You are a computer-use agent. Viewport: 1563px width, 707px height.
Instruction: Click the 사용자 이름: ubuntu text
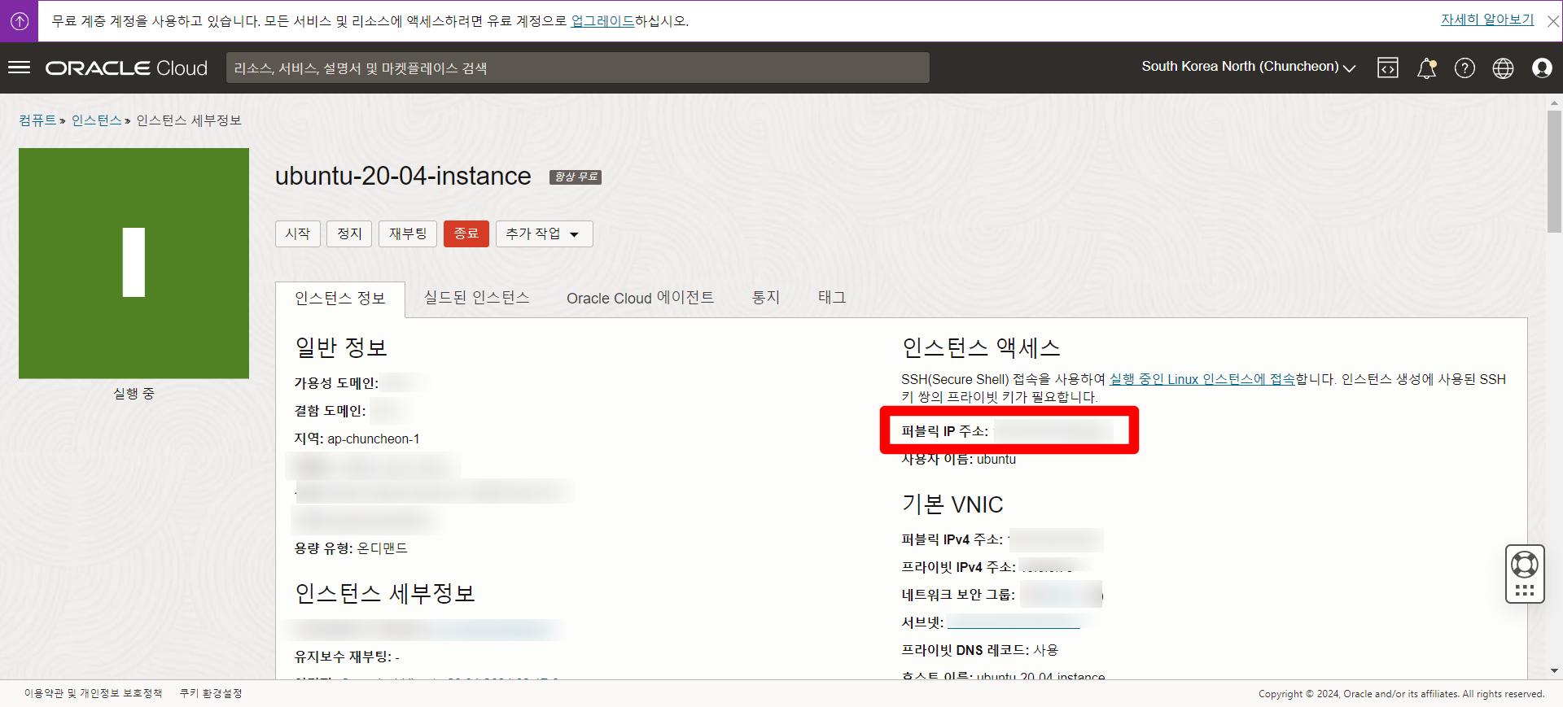(x=958, y=459)
